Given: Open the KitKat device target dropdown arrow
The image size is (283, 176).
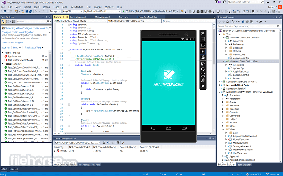Looking at the screenshot, I should (177, 11).
